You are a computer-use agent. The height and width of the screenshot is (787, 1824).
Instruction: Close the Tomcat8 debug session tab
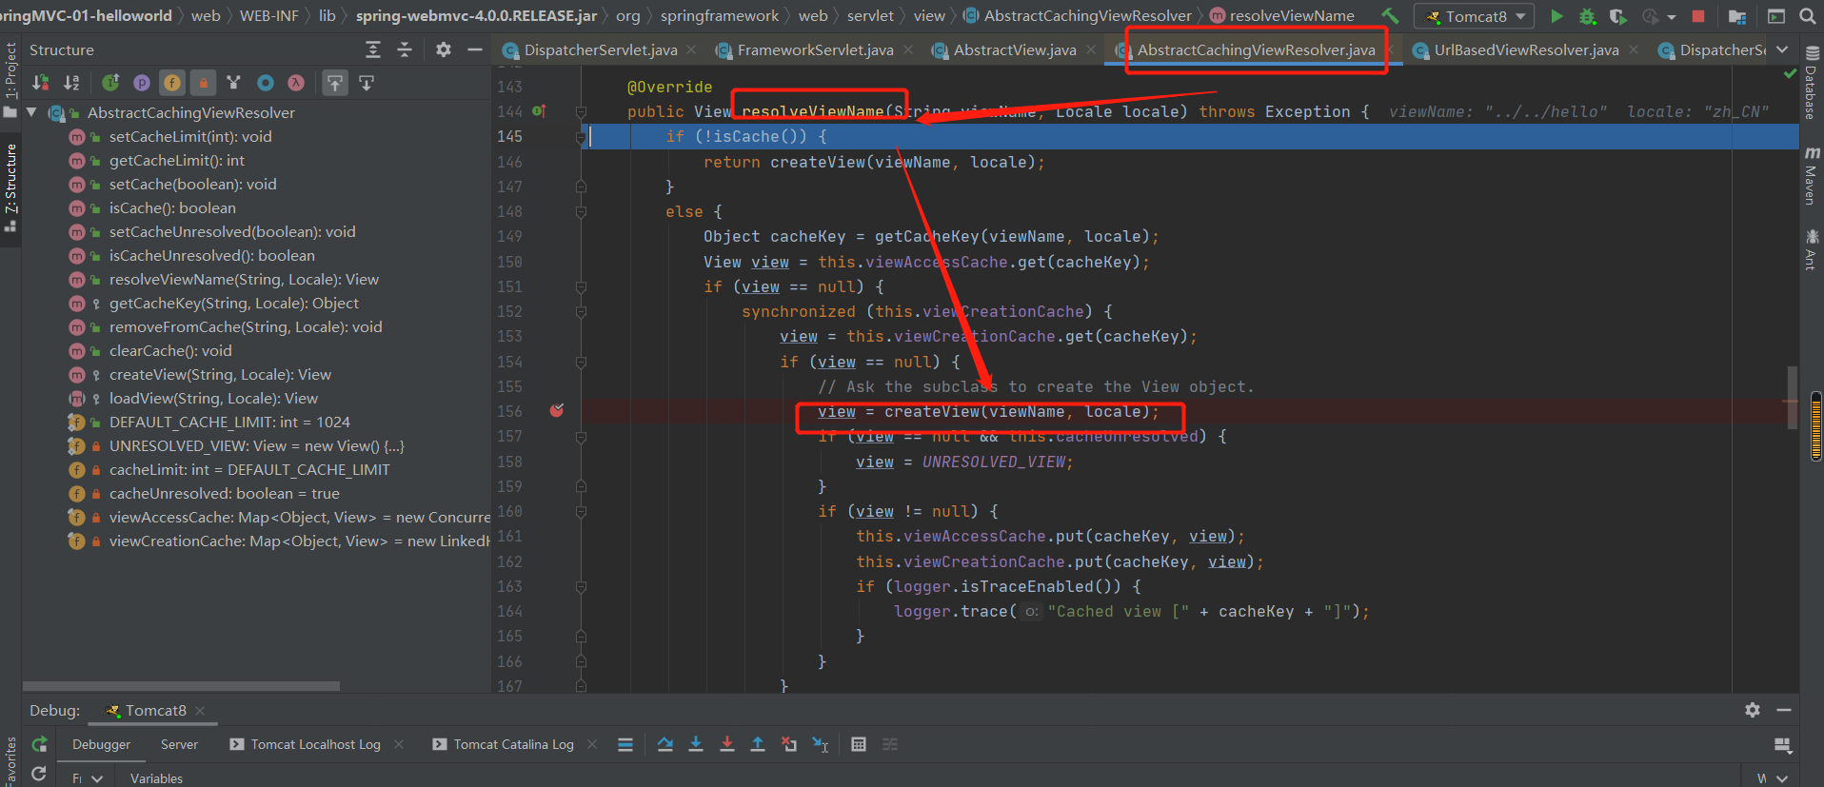coord(201,711)
